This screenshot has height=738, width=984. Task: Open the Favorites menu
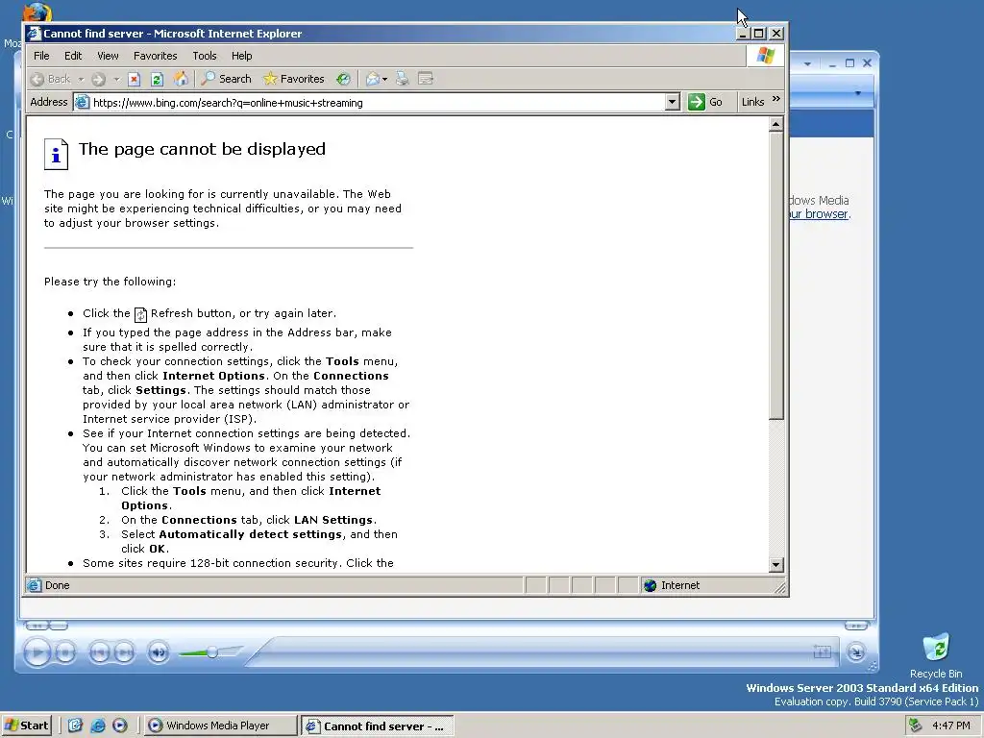pos(155,56)
